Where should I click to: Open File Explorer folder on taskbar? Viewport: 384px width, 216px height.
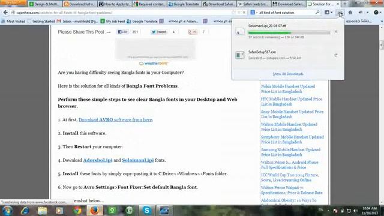[42, 211]
